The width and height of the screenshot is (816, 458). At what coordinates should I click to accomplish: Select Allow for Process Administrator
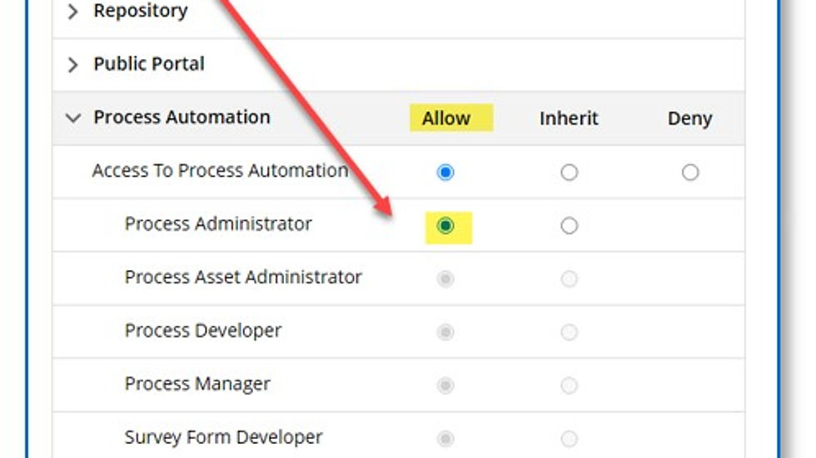tap(445, 226)
